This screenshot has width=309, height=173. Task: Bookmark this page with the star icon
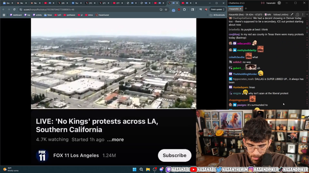[x=166, y=10]
